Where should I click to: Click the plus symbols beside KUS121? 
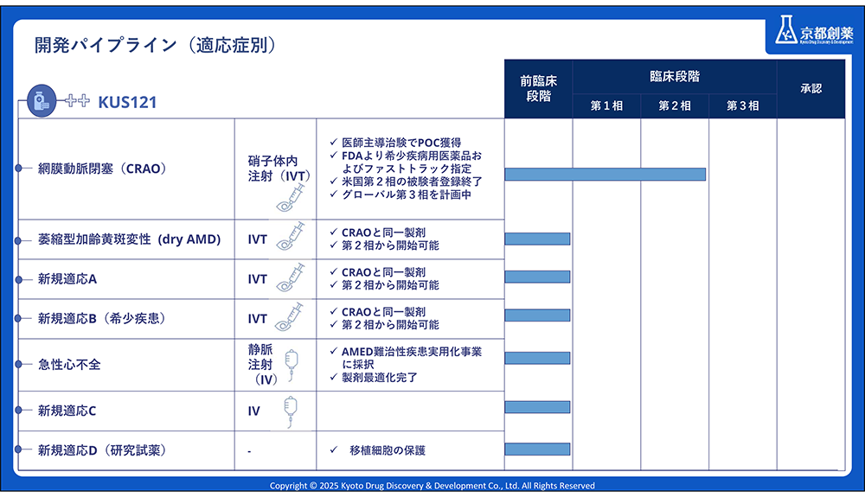point(77,101)
